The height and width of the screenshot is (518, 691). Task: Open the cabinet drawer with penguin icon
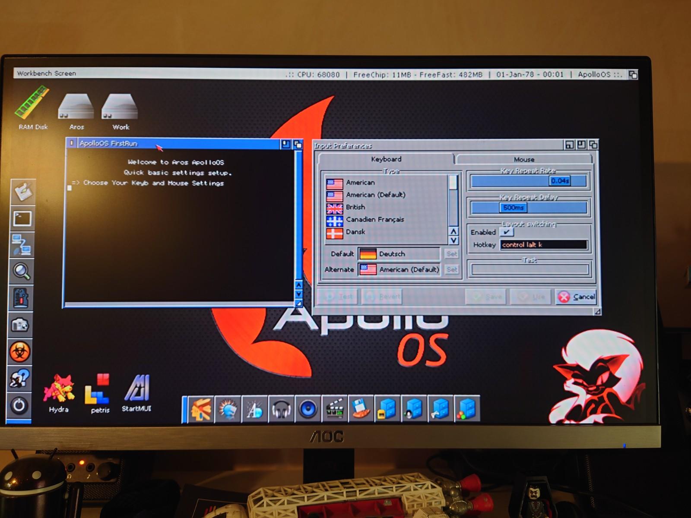click(414, 408)
